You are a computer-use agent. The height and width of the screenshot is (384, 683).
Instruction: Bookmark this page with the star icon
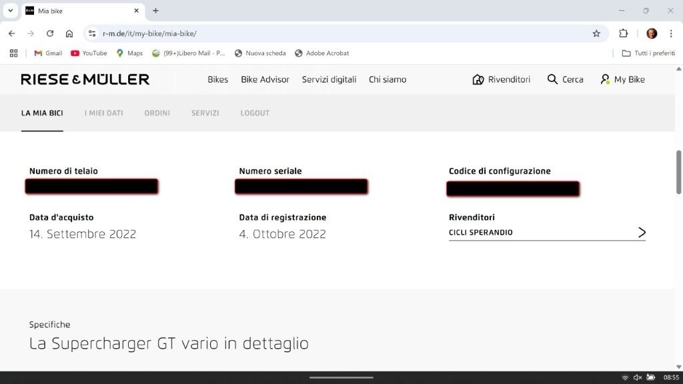[596, 33]
